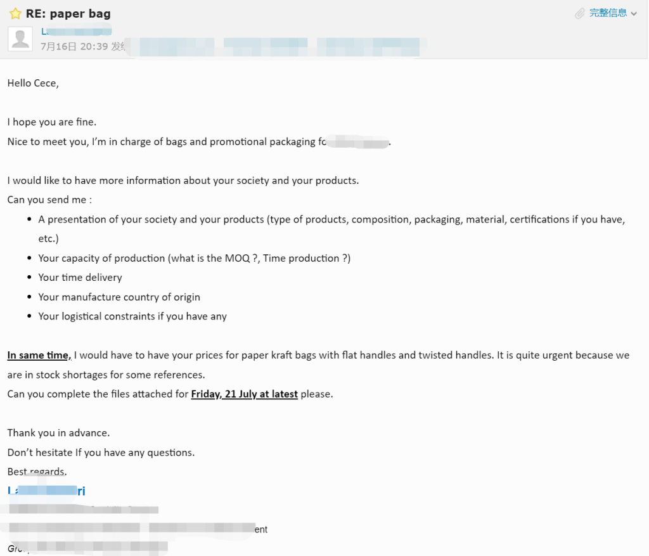Viewport: 649px width, 556px height.
Task: Click the 'Thank you in advance' line
Action: [58, 433]
